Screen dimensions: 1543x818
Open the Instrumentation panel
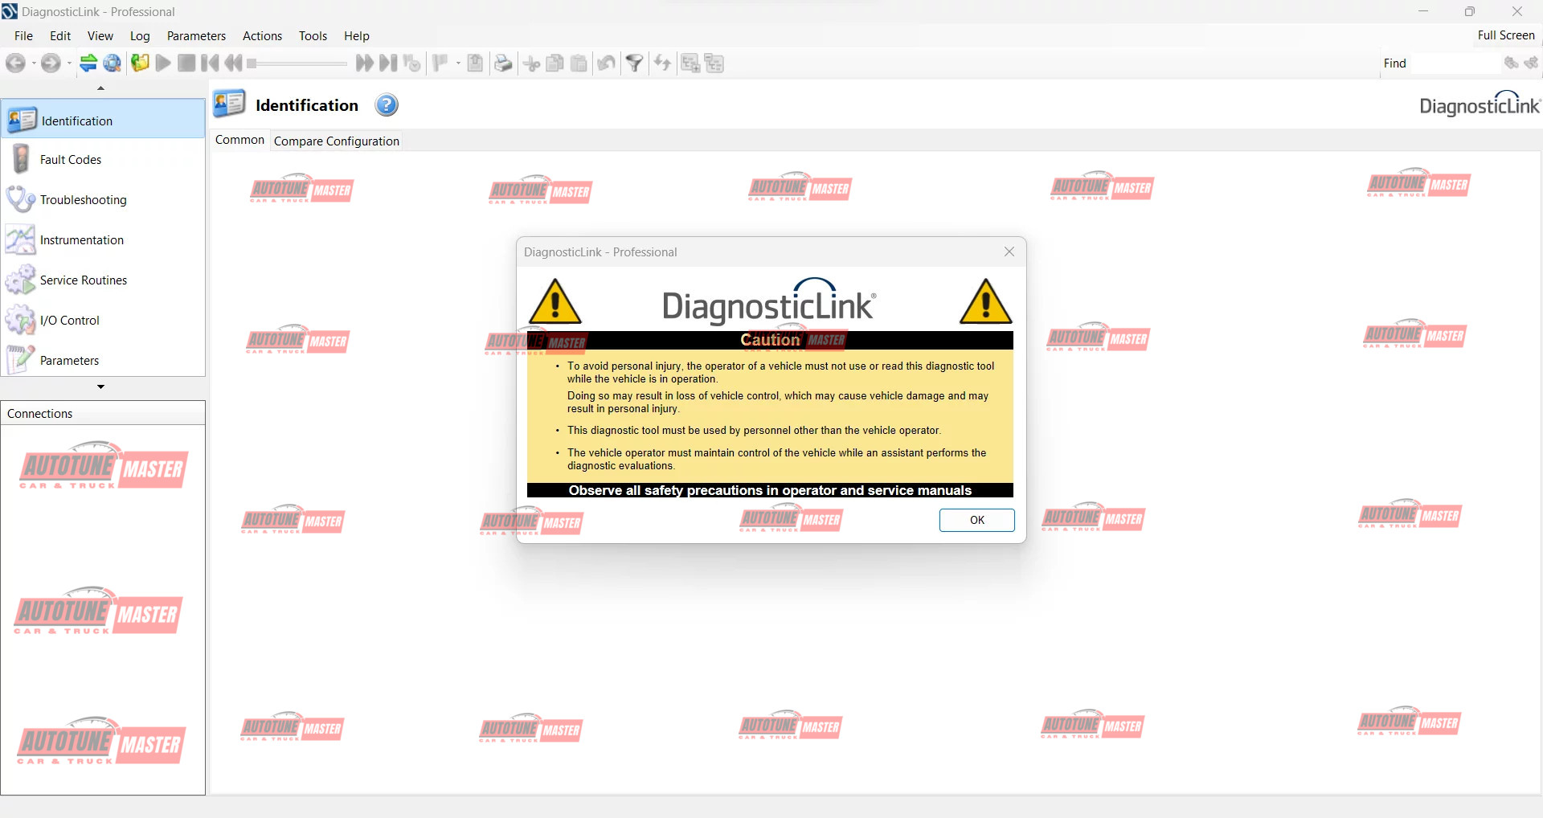pyautogui.click(x=81, y=240)
